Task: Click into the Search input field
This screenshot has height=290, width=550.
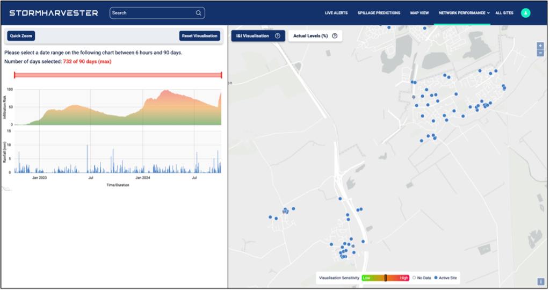Action: point(151,13)
